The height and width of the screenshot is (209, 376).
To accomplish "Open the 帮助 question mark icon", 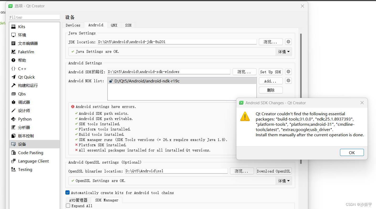I will [x=13, y=60].
